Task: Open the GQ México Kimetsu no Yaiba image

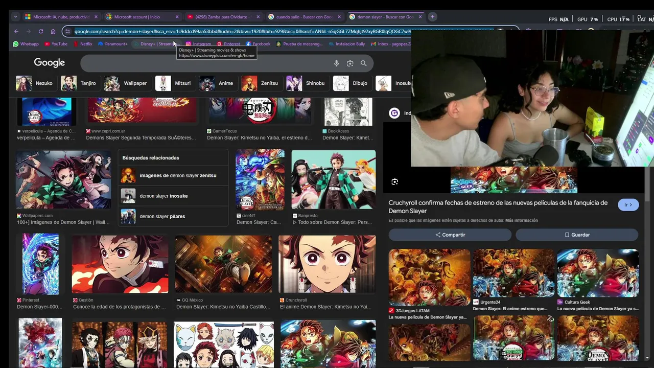Action: tap(223, 264)
